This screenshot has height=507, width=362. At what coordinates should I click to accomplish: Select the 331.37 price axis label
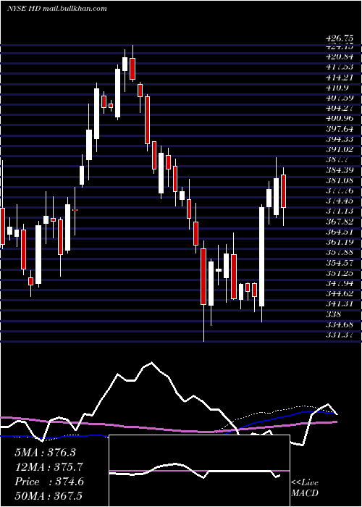[x=340, y=335]
